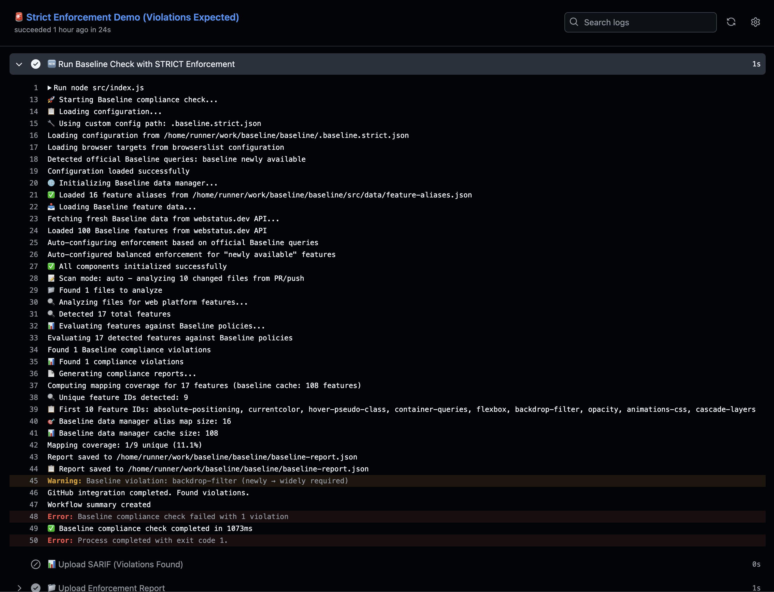
Task: Select the Upload SARIF (Violations Found) step
Action: click(x=121, y=564)
